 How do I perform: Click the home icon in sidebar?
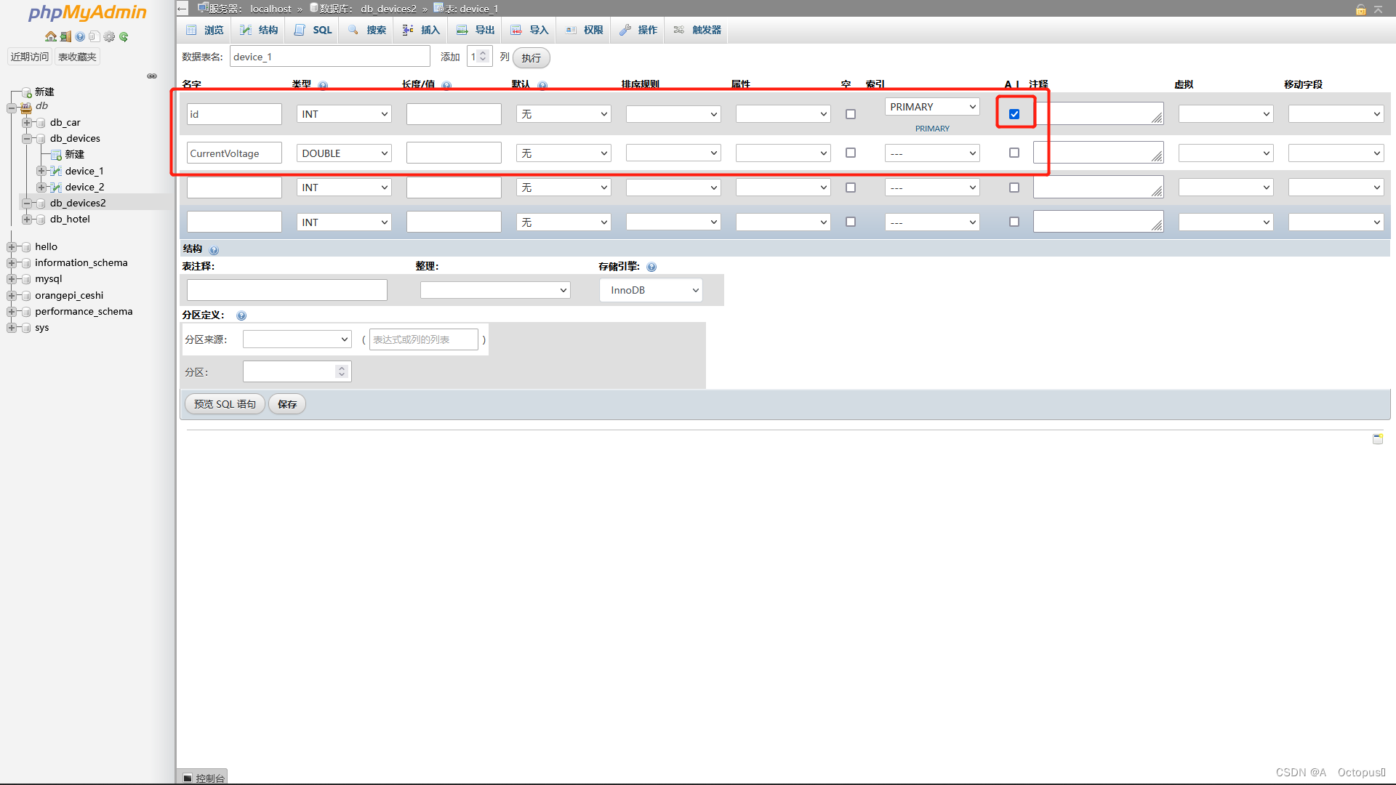(50, 36)
